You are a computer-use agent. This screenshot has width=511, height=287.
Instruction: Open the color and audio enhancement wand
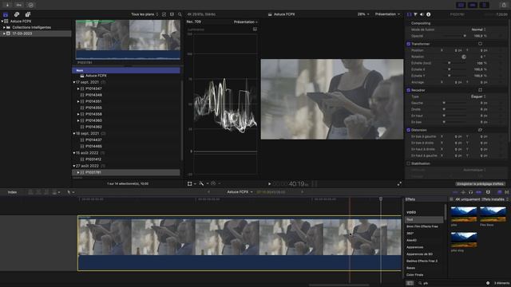tap(202, 184)
